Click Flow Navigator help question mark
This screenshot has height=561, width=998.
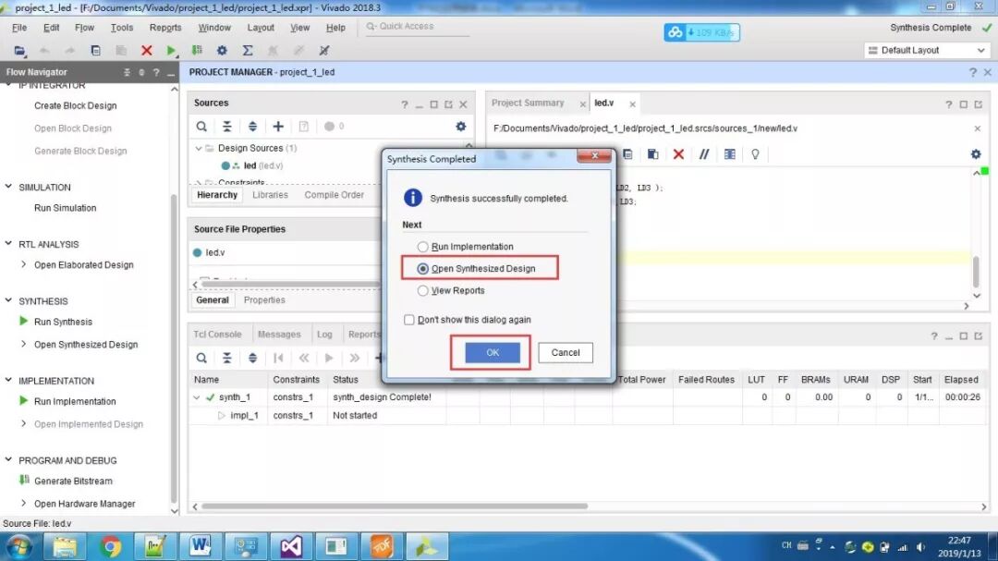[156, 73]
